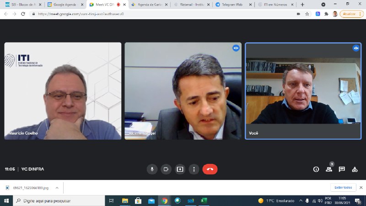Show hidden system tray icons

click(301, 201)
